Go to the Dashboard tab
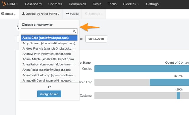The width and height of the screenshot is (189, 115). (33, 4)
